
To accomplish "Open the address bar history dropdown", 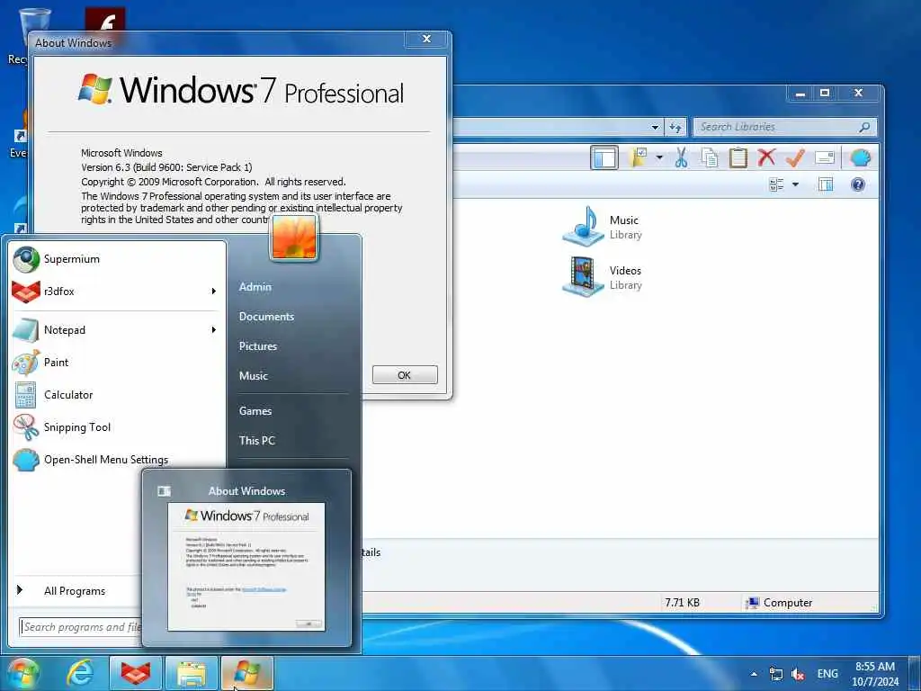I will 655,127.
